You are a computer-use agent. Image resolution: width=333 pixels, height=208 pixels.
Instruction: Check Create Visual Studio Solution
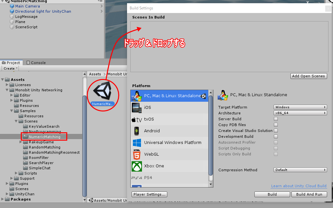pos(276,131)
